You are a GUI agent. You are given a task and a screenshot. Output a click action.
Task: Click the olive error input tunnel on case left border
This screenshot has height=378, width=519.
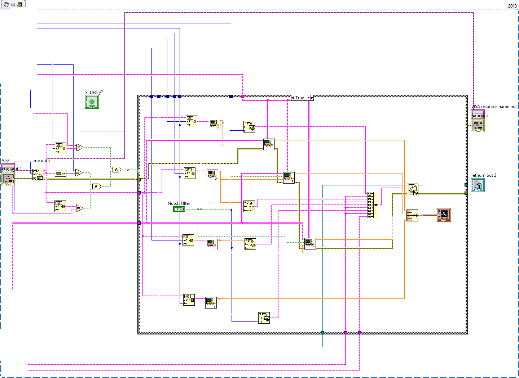pos(139,179)
